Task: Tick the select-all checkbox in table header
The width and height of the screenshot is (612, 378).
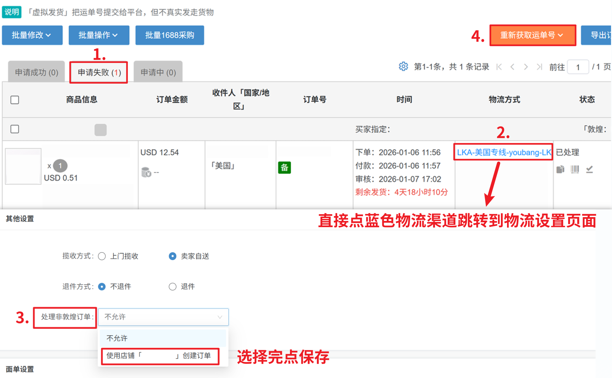Action: tap(15, 100)
